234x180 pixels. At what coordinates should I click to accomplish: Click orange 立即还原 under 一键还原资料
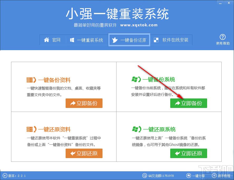coord(84,153)
